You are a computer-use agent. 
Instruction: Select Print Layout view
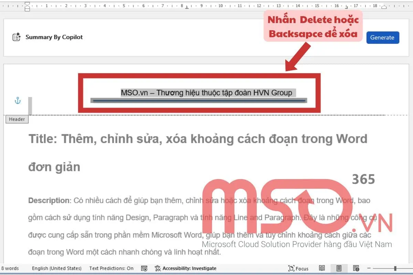(x=339, y=268)
